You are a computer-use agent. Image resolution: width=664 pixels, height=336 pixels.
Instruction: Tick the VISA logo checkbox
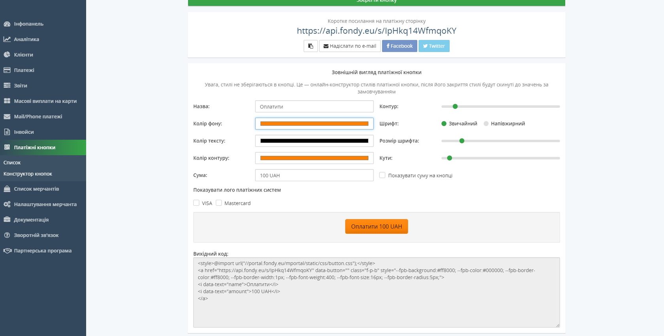click(x=196, y=203)
